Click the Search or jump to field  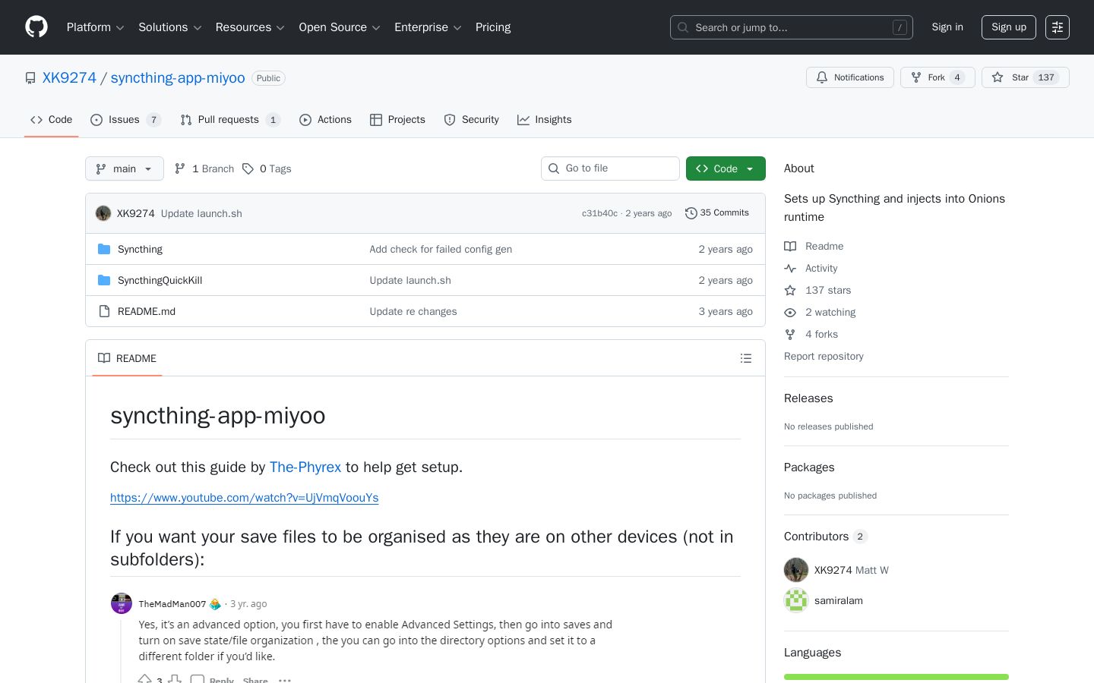[x=792, y=27]
